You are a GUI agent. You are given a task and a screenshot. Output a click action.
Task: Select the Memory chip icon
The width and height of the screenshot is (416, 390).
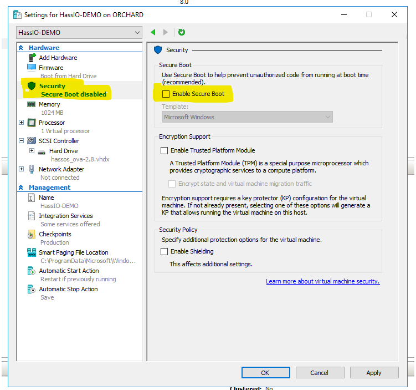32,104
